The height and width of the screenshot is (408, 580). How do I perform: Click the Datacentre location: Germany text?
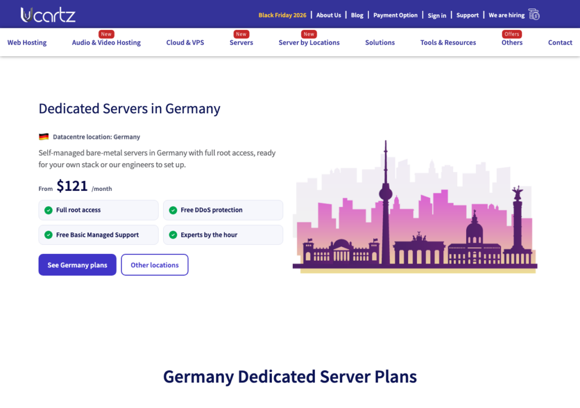pos(96,137)
